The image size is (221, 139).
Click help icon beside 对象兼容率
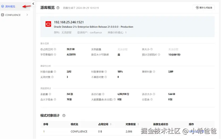point(106,72)
